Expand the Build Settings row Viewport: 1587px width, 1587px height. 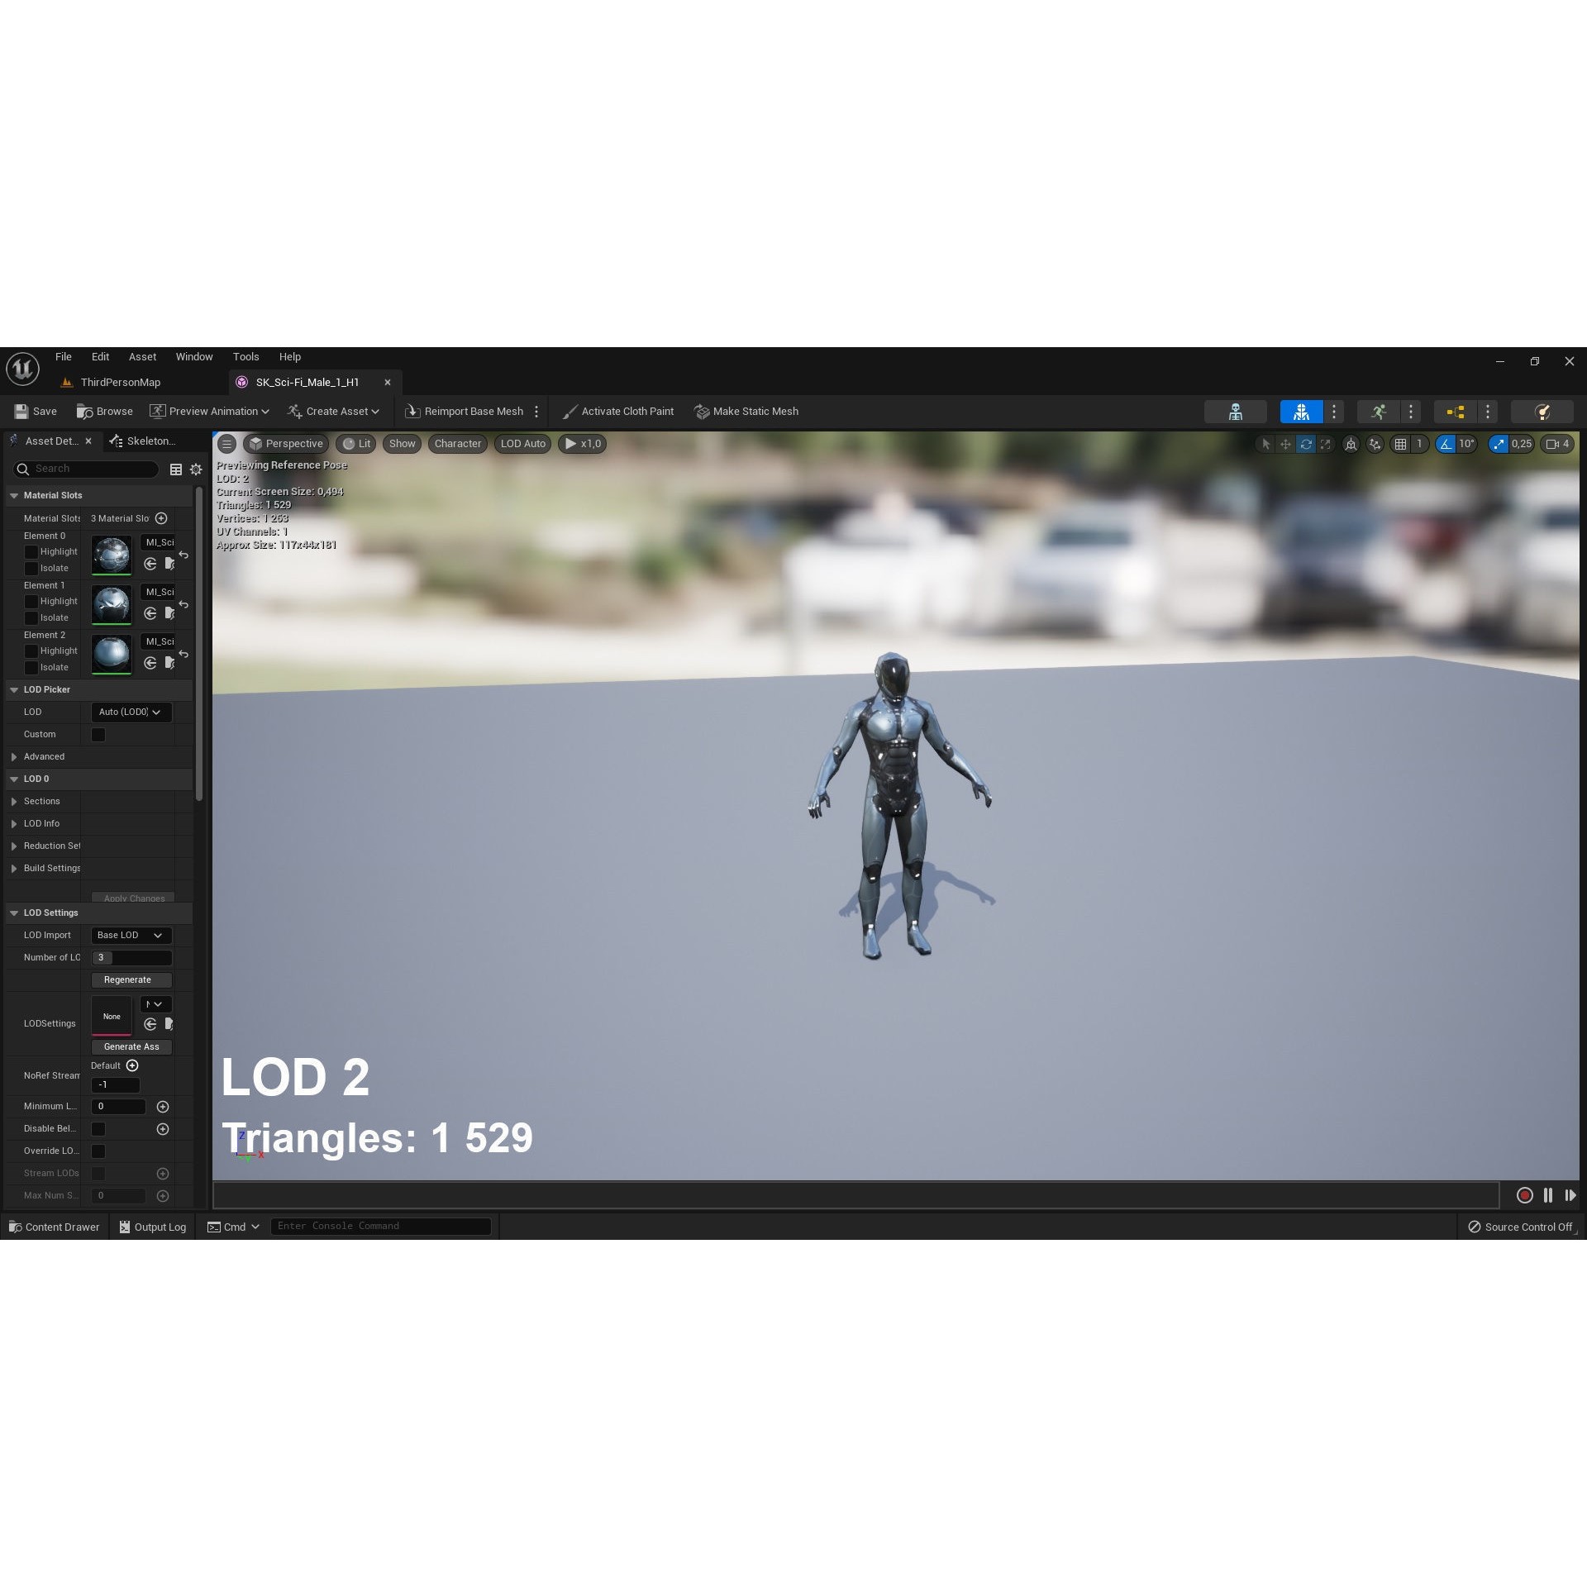pyautogui.click(x=14, y=869)
